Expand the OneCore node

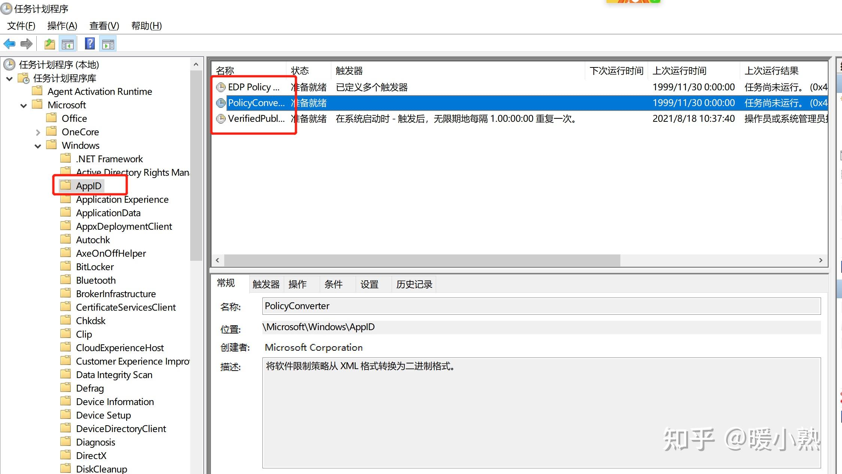click(x=38, y=132)
